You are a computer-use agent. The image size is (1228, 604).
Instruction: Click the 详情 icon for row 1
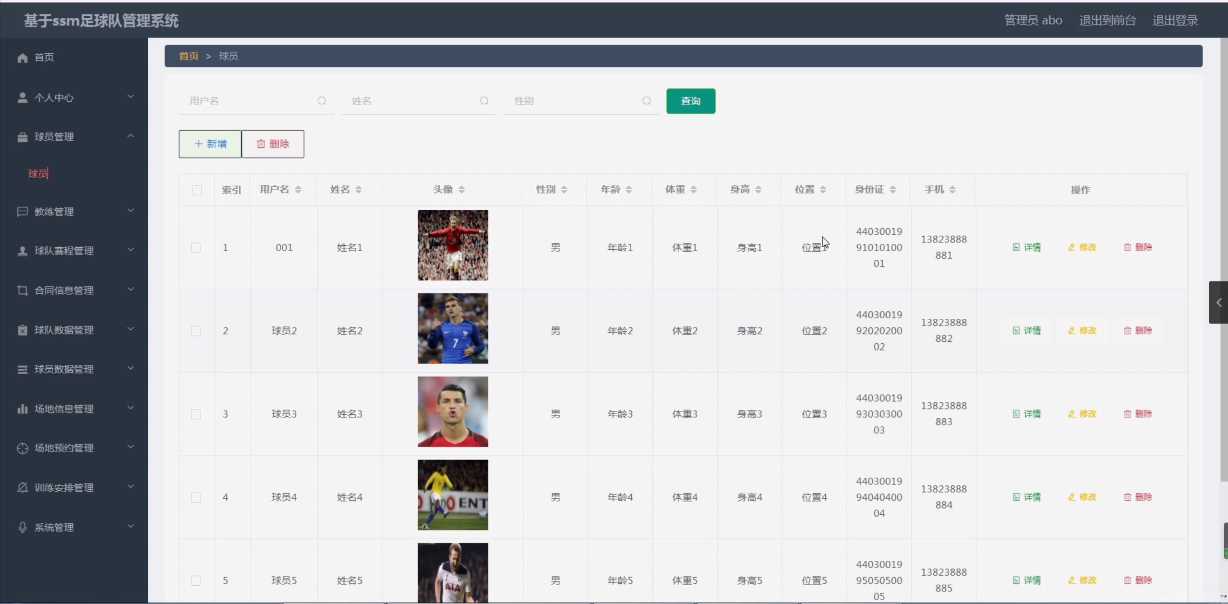tap(1016, 247)
